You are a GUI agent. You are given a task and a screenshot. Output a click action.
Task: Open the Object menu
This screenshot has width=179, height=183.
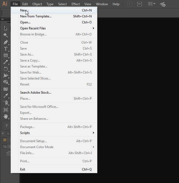tap(37, 4)
